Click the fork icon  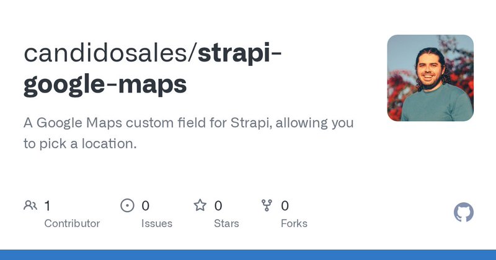tap(267, 205)
